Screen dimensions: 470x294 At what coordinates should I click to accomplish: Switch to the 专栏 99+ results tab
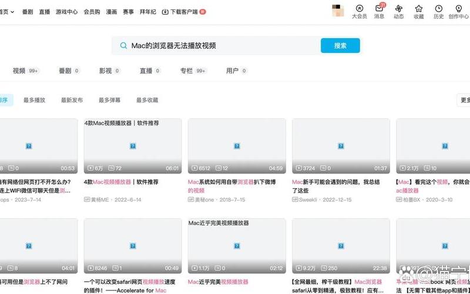point(193,71)
